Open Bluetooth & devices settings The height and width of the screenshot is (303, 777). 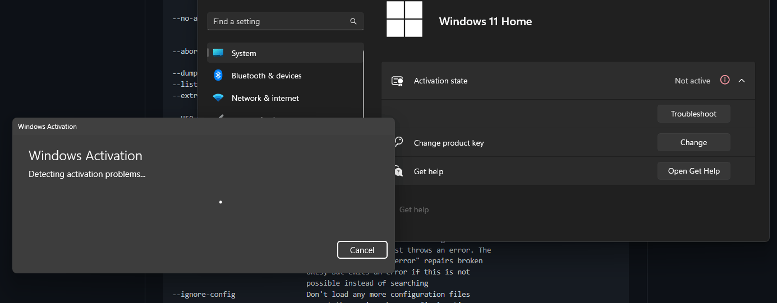286,76
